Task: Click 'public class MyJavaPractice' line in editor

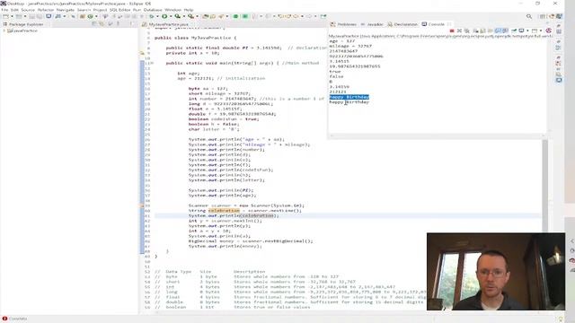Action: 196,38
